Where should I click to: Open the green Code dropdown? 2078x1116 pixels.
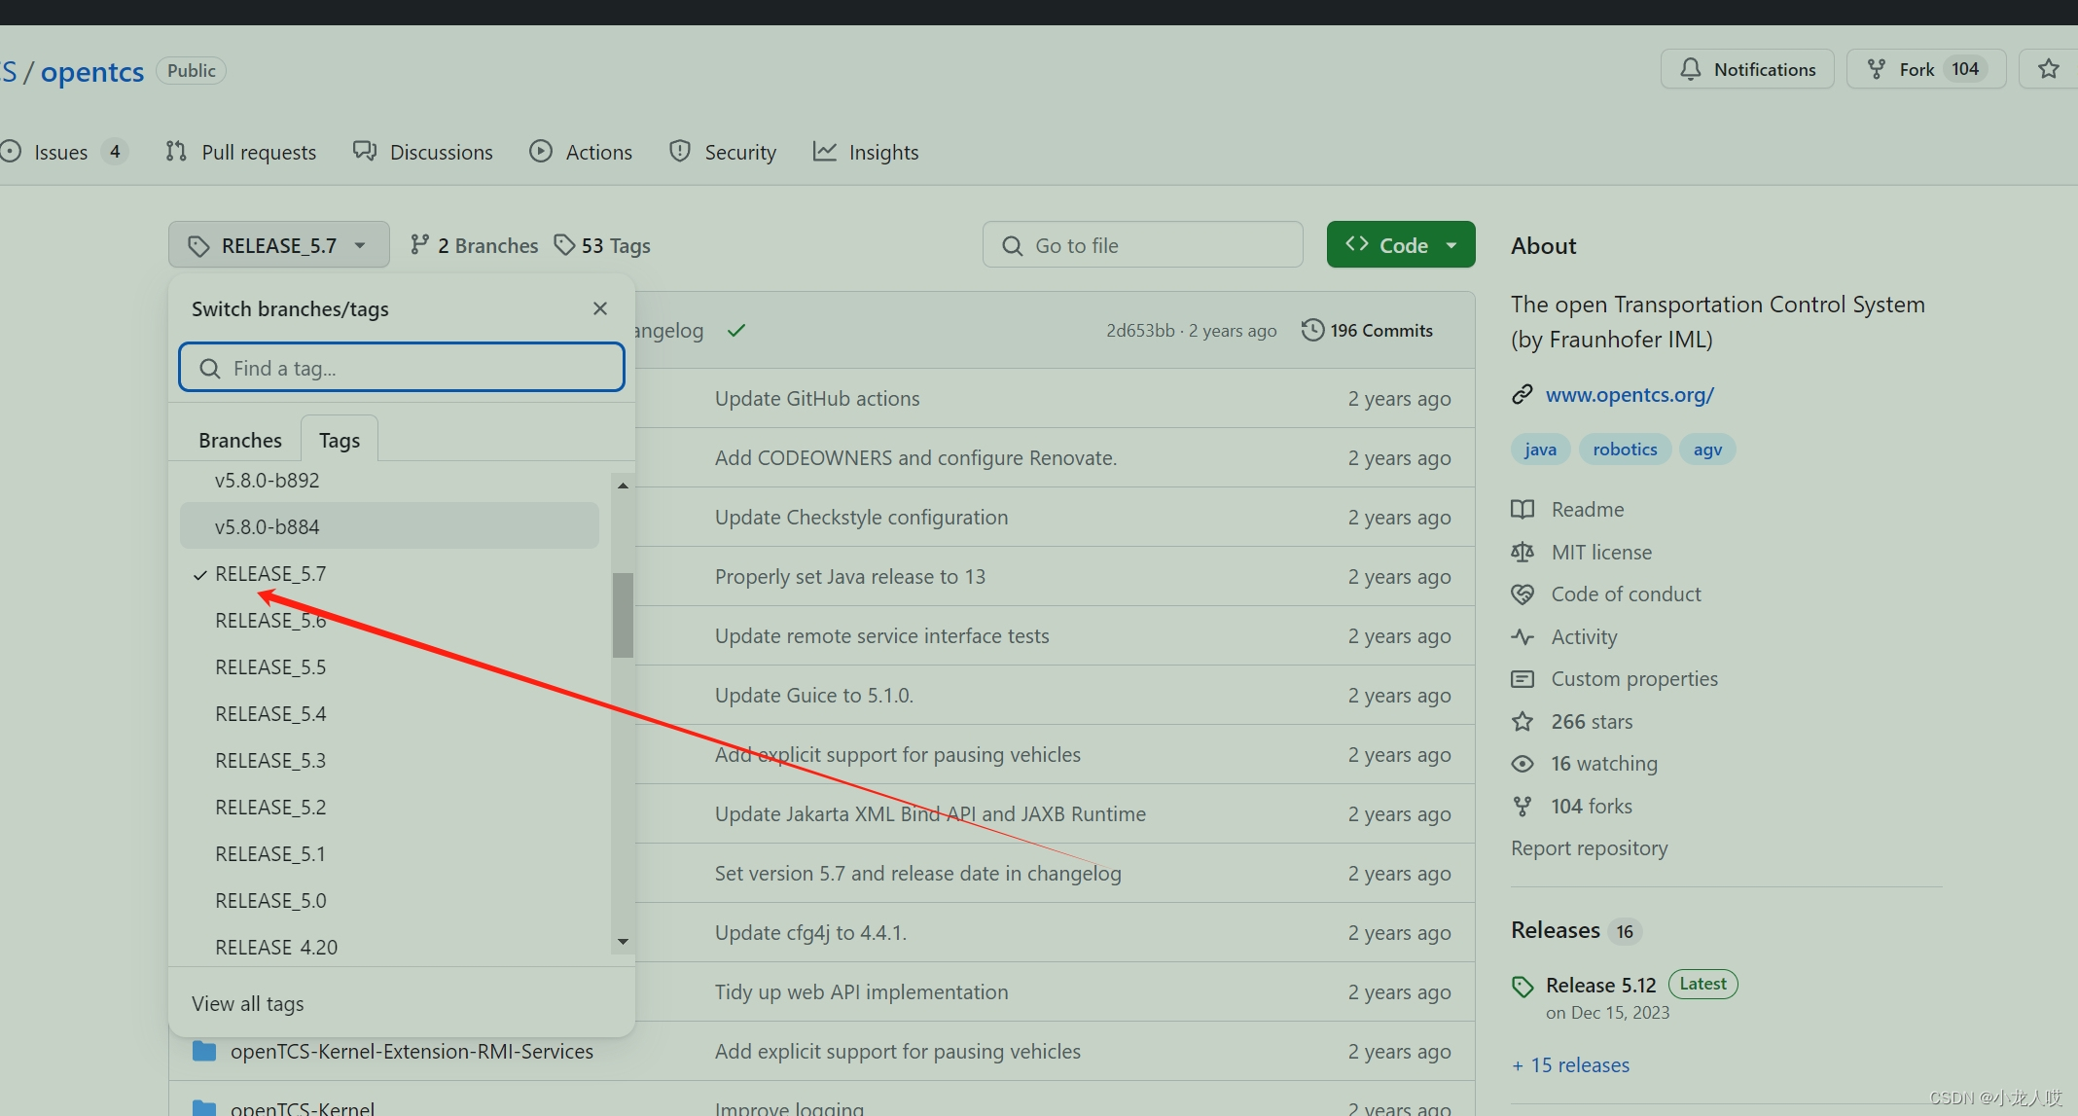click(1400, 245)
